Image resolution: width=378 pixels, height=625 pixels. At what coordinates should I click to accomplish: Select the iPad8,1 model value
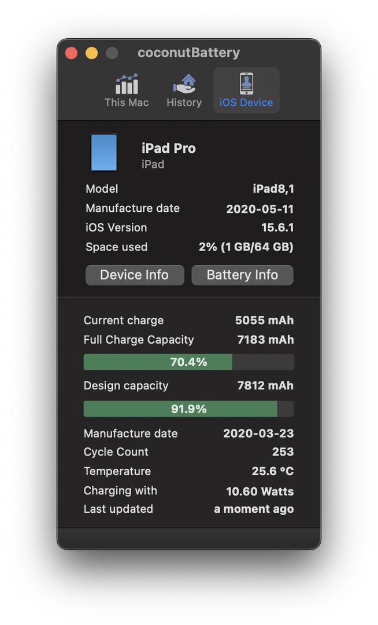273,189
